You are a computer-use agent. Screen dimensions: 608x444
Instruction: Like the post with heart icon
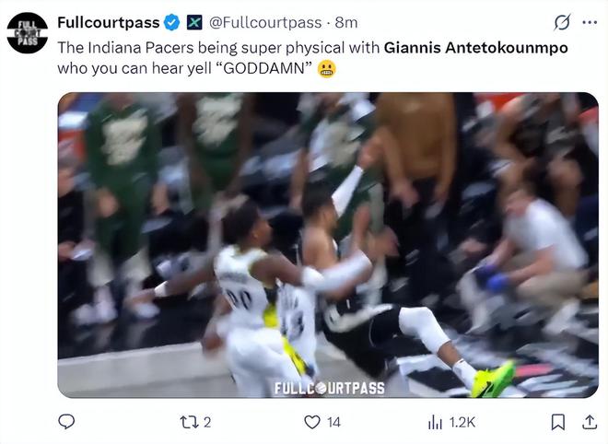click(x=312, y=422)
